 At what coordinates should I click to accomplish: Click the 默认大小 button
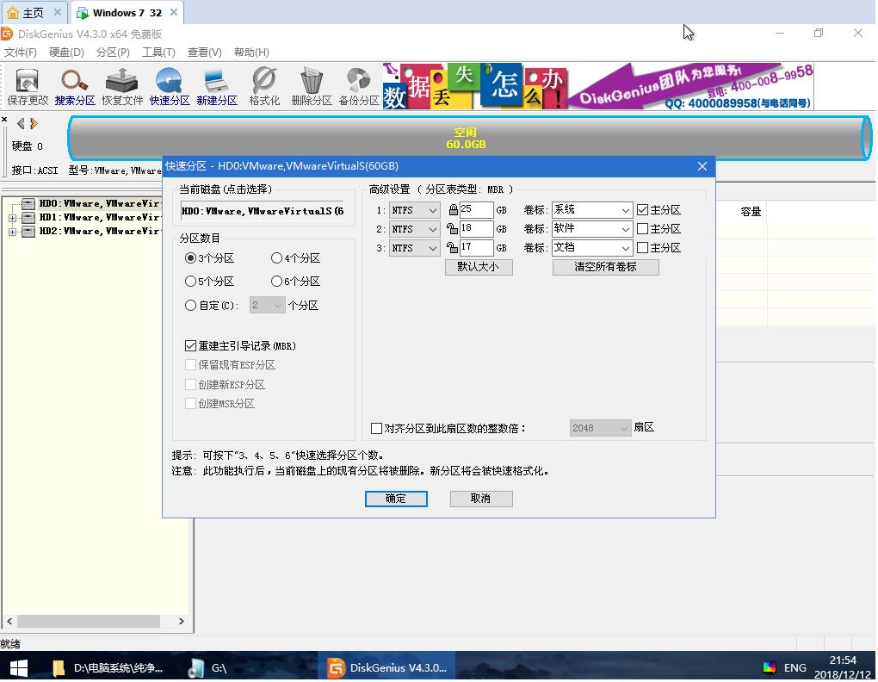click(479, 267)
